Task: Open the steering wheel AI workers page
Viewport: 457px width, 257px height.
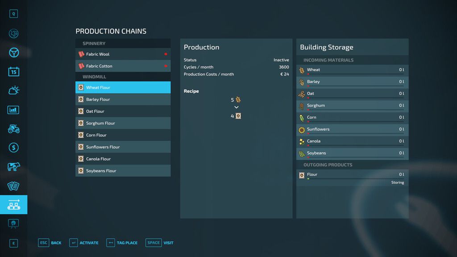Action: (x=13, y=53)
